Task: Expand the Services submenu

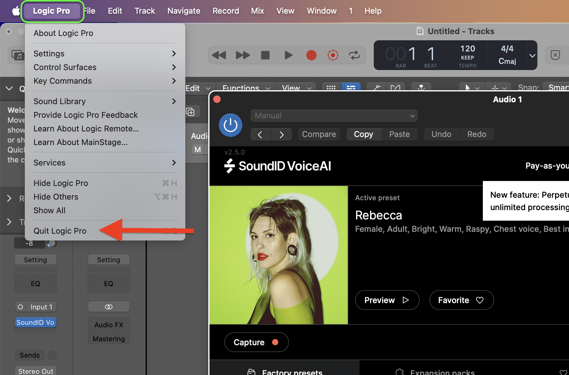Action: (105, 163)
